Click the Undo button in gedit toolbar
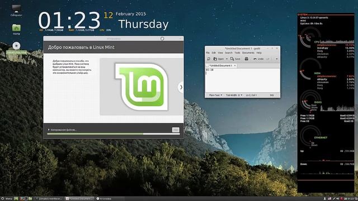The height and width of the screenshot is (201, 358). tap(258, 59)
